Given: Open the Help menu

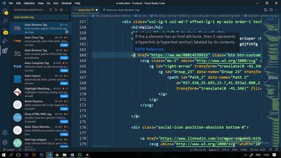Looking at the screenshot, I should pos(77,3).
